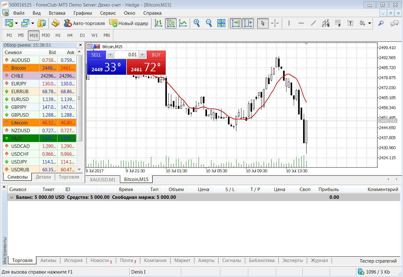Click the Новый ордер button

pyautogui.click(x=129, y=23)
